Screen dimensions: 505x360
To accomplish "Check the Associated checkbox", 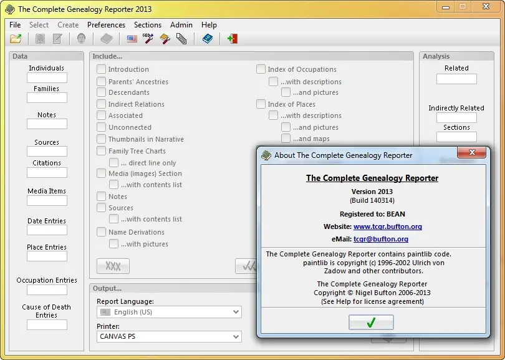I will (101, 115).
